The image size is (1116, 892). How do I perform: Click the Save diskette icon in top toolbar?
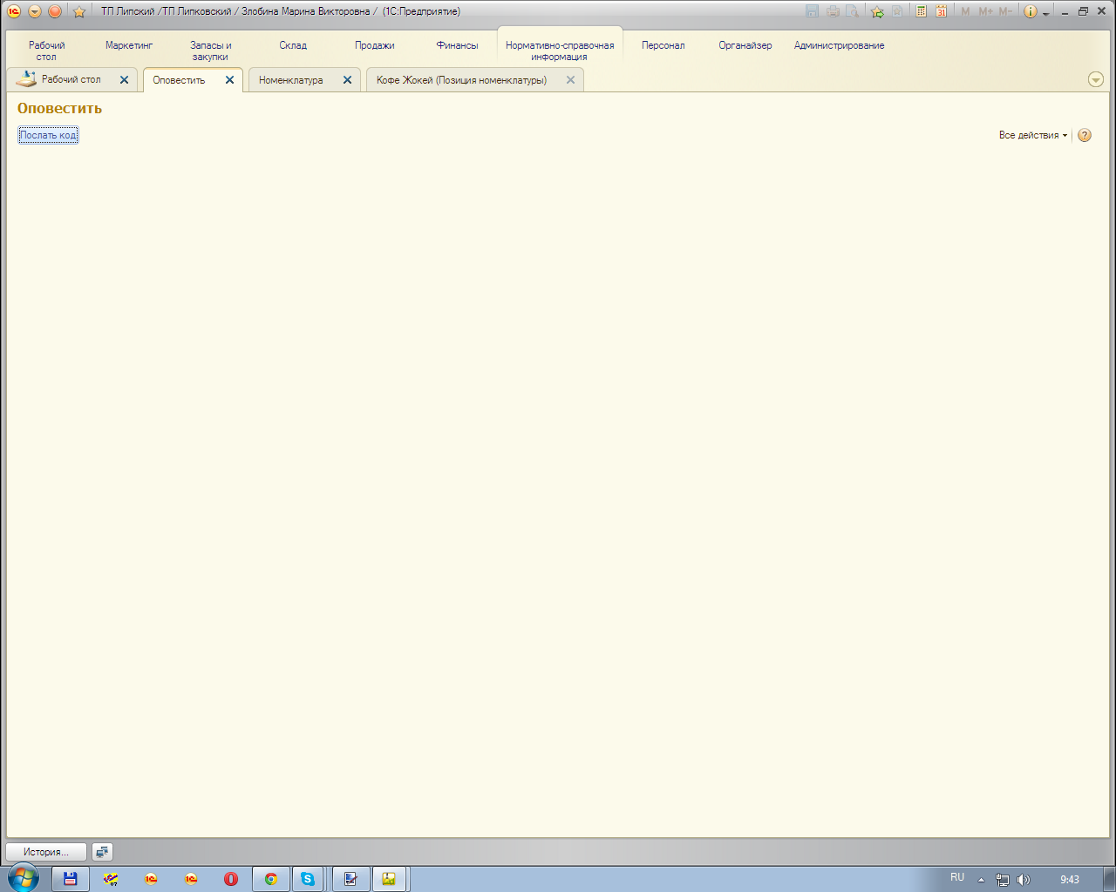click(x=813, y=11)
